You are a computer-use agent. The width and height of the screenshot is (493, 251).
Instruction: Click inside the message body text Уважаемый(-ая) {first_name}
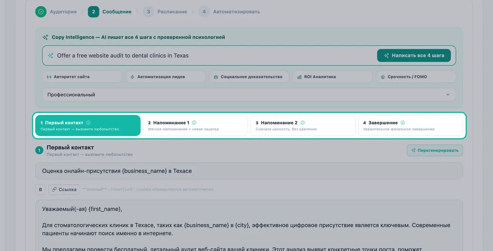pos(82,209)
